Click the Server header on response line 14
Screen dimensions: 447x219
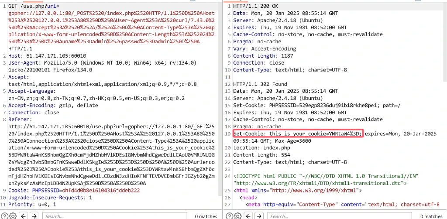point(278,98)
